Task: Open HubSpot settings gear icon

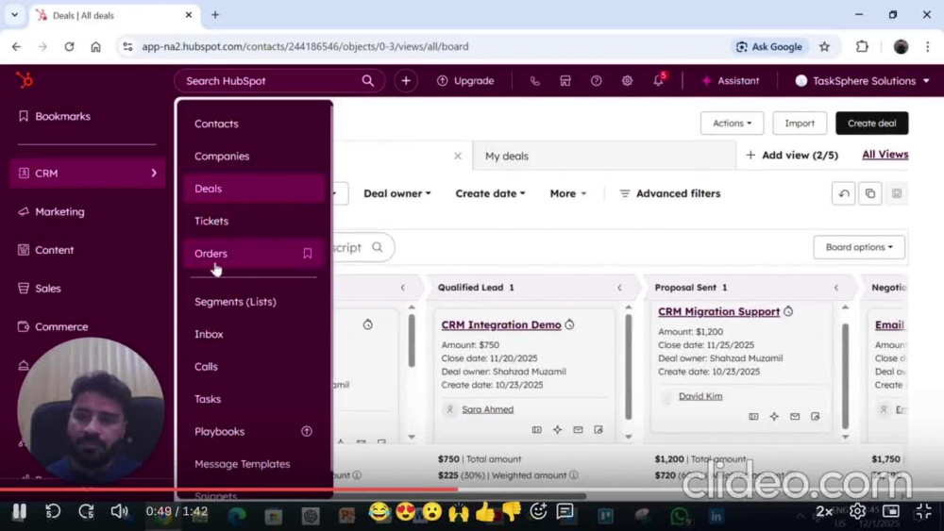Action: point(627,80)
